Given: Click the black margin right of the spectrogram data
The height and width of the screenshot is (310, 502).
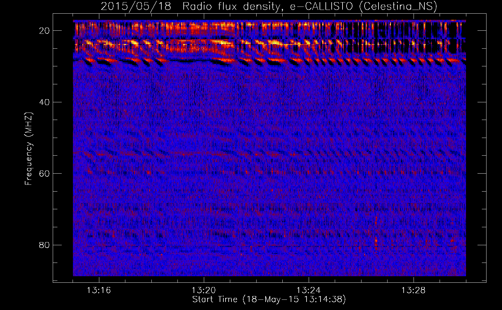Looking at the screenshot, I should tap(476, 148).
